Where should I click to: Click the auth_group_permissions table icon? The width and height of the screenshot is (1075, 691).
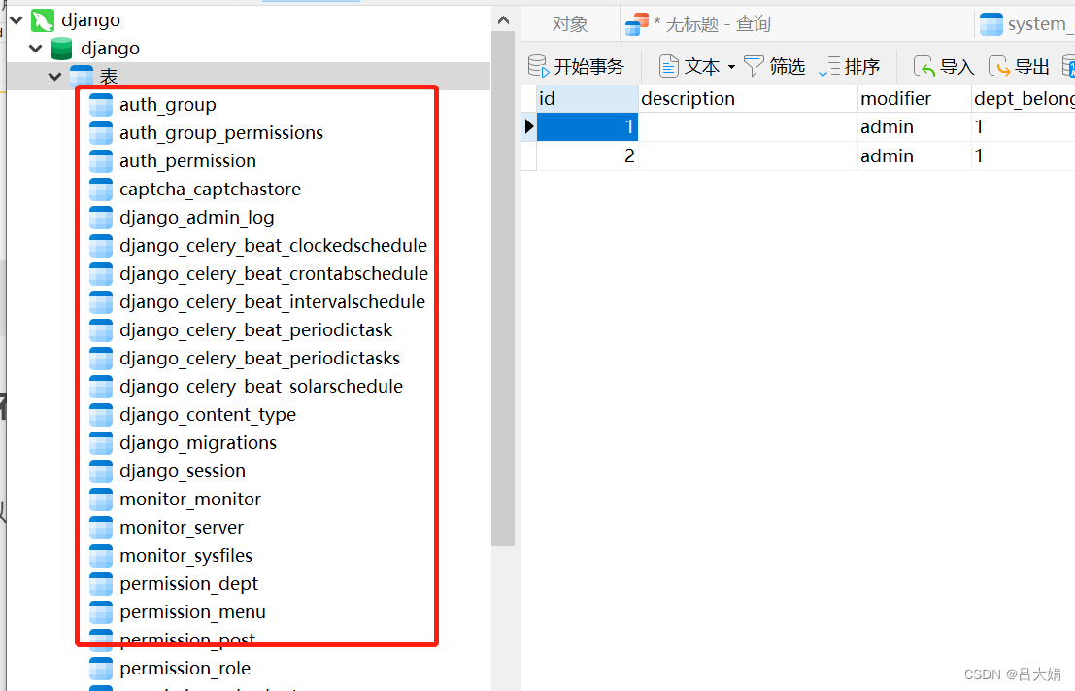(x=101, y=133)
